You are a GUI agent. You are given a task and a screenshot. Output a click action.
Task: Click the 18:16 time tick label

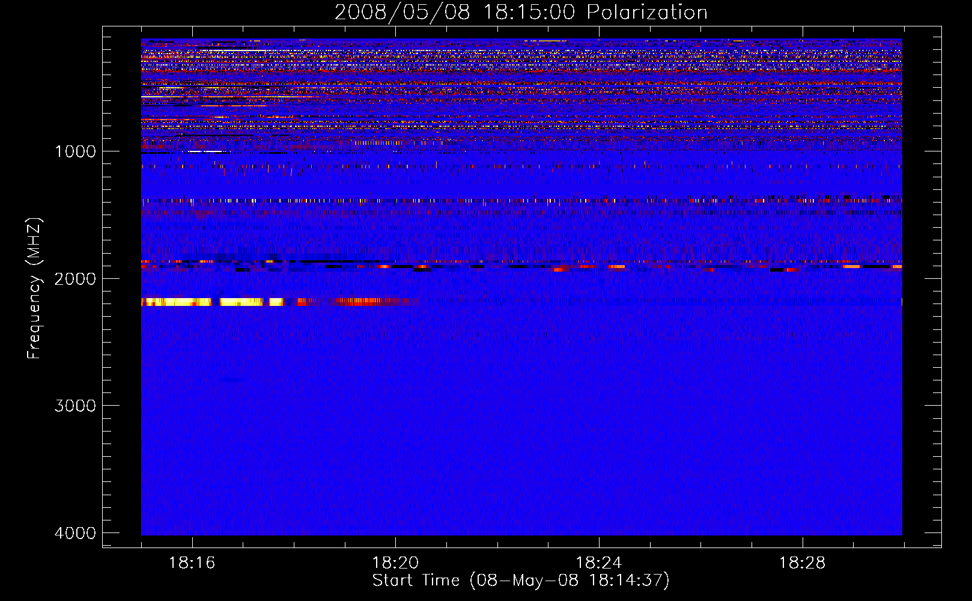click(x=192, y=563)
